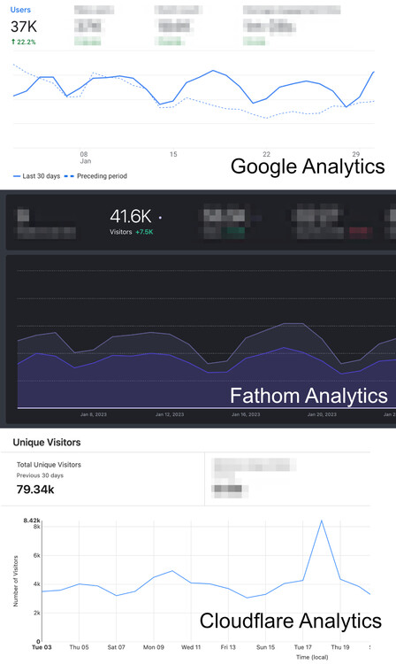
Task: Click the 22.2% increase indicator
Action: 23,42
